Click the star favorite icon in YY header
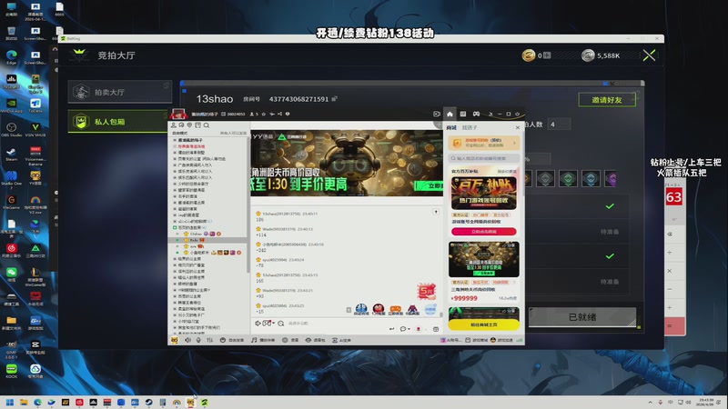Screen dimensions: 728x409 pos(264,114)
